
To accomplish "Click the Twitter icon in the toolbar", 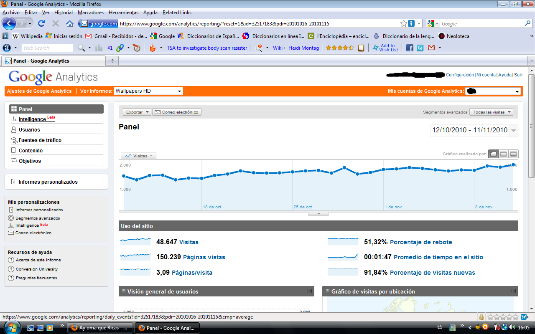I will click(420, 48).
